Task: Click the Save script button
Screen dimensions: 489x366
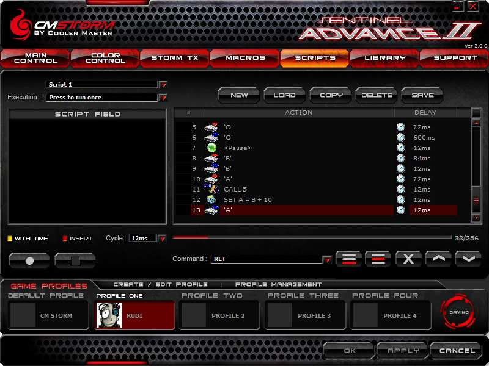Action: (x=422, y=95)
